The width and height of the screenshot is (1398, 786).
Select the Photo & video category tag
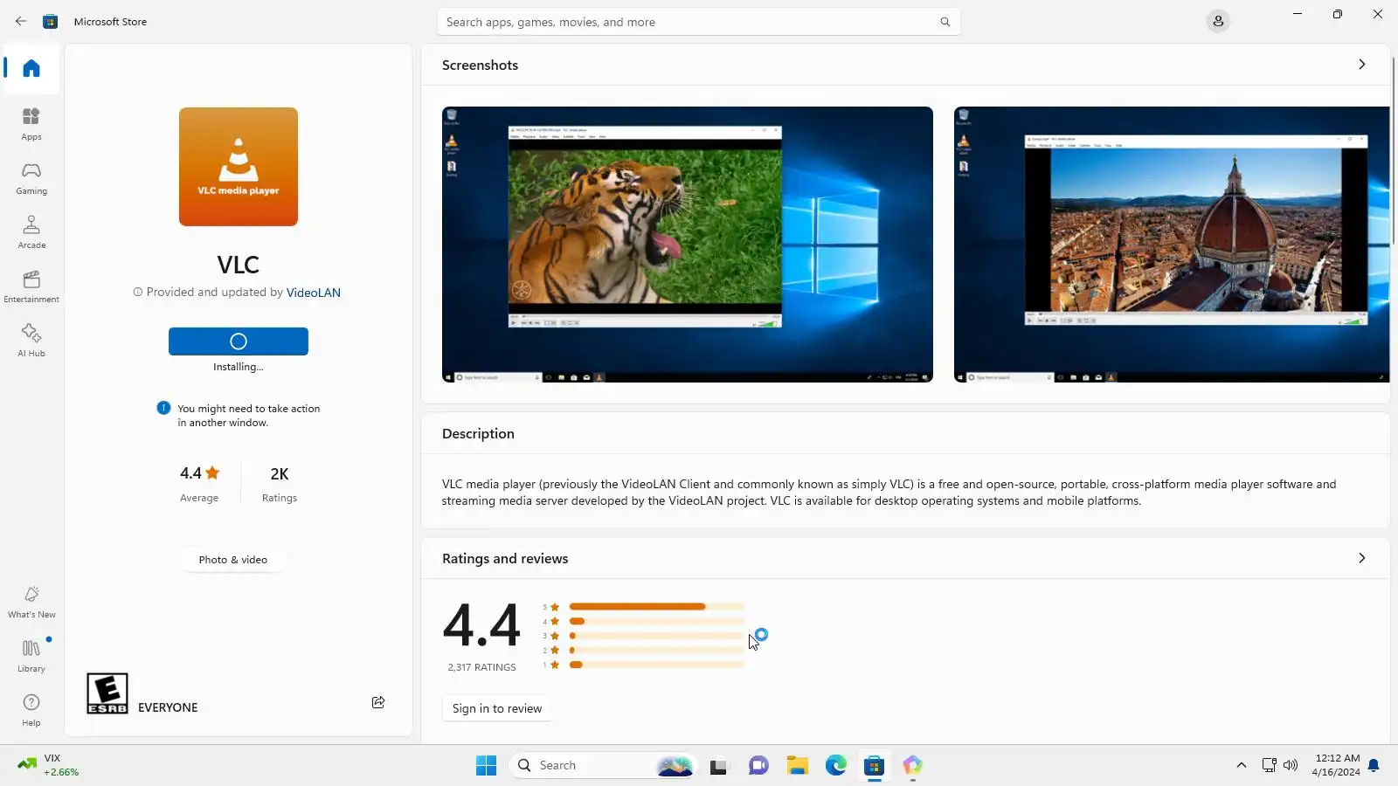(x=233, y=560)
